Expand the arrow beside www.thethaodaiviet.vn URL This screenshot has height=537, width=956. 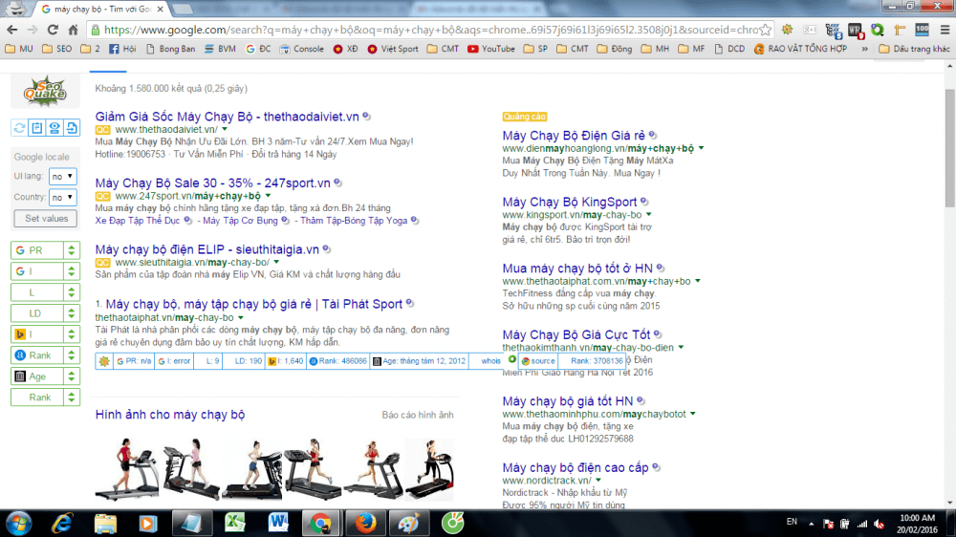tap(225, 129)
